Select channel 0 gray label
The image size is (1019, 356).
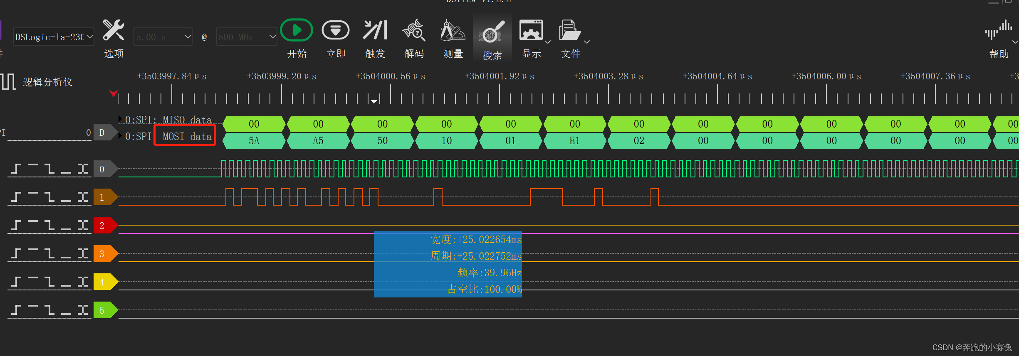pyautogui.click(x=105, y=169)
